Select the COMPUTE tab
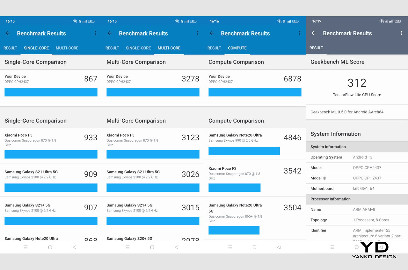Image resolution: width=408 pixels, height=270 pixels. [x=237, y=48]
